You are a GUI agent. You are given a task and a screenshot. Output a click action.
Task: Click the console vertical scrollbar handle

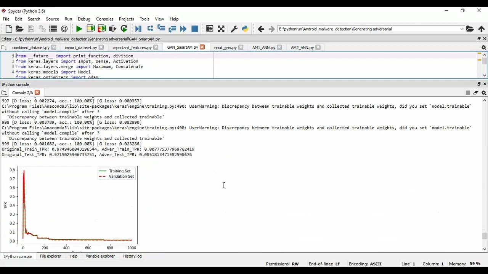tap(485, 236)
